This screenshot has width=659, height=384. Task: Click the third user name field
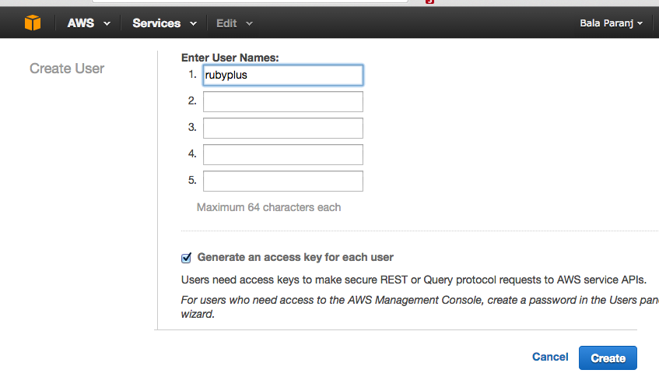[282, 128]
